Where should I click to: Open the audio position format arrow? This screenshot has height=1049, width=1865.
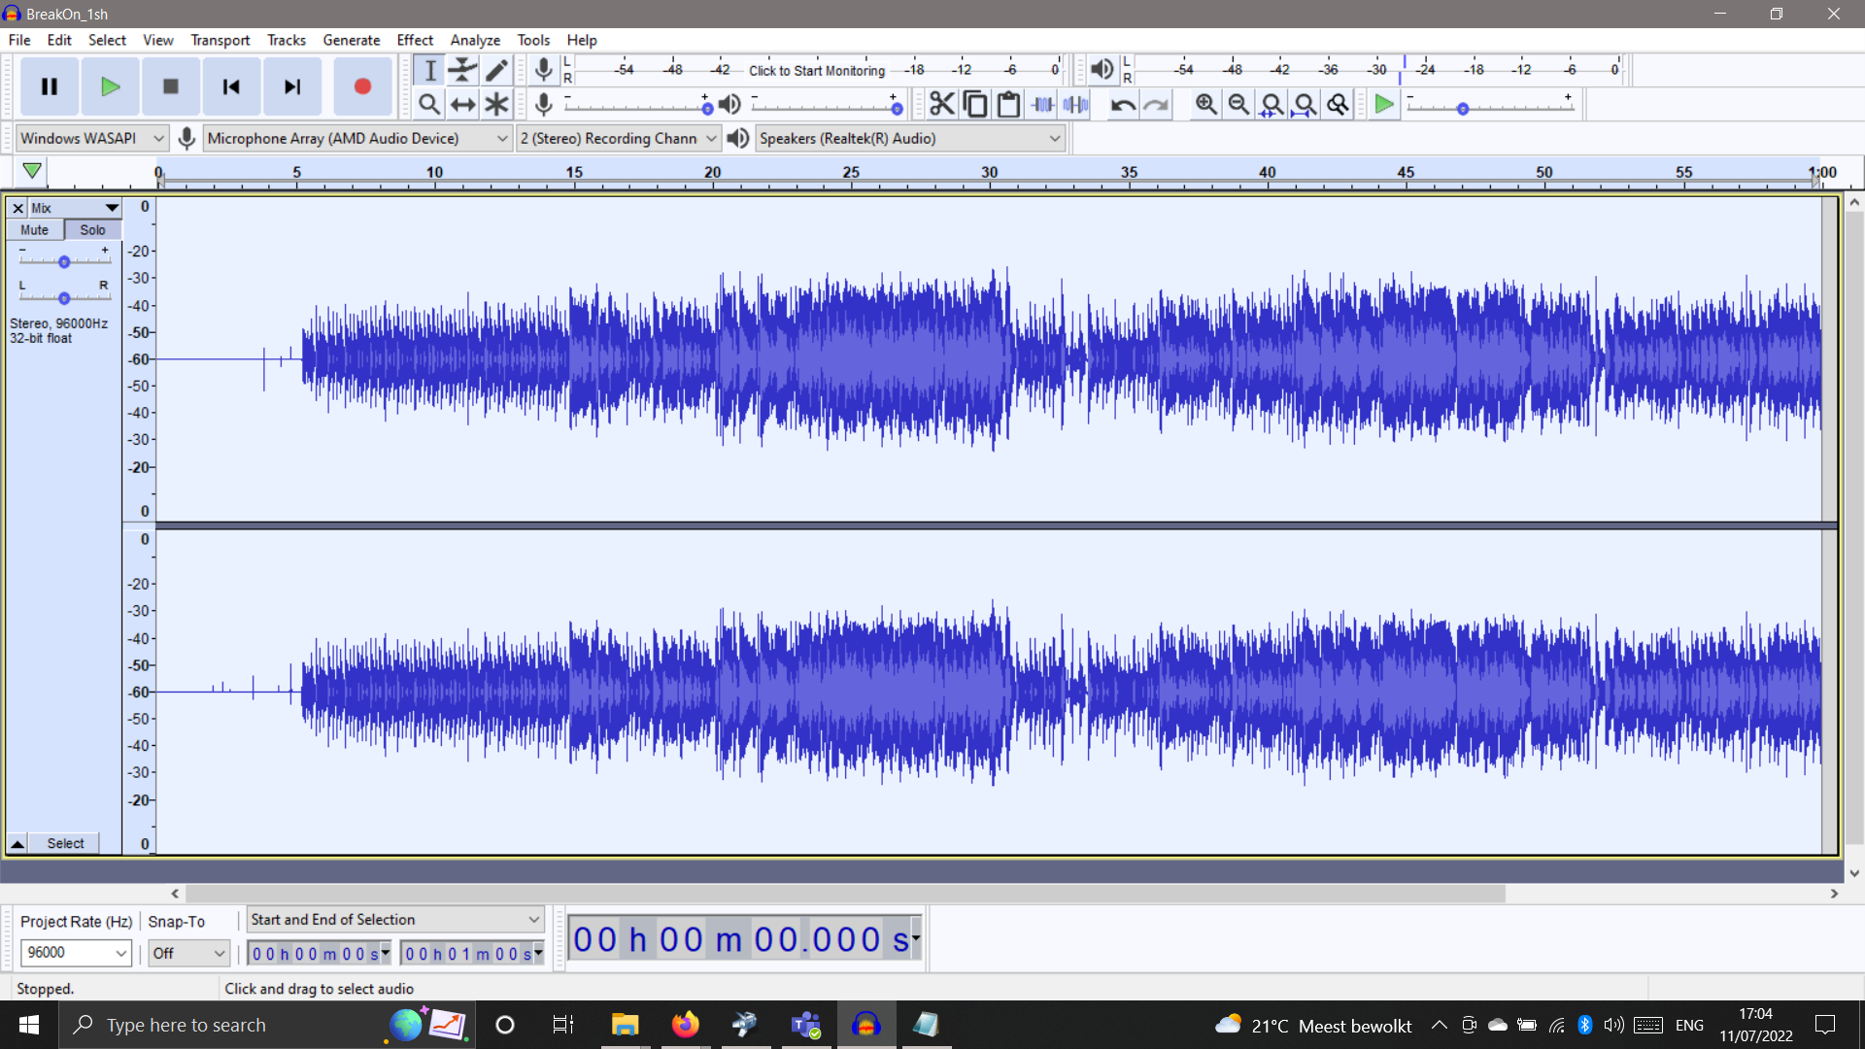916,938
